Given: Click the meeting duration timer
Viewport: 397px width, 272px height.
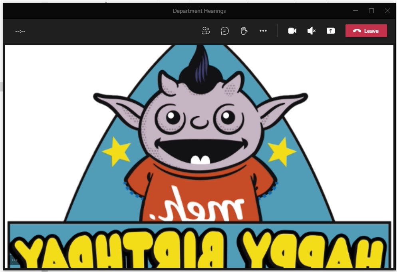Looking at the screenshot, I should tap(20, 31).
